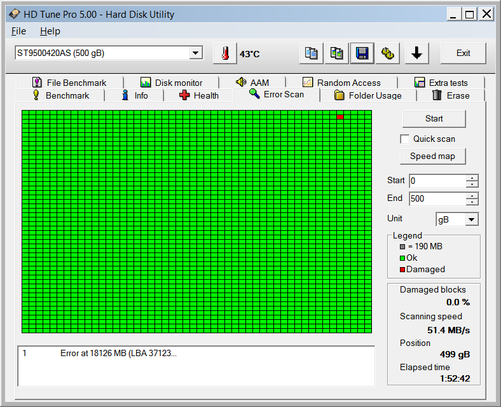Click the 1:52:42 elapsed time value
Screen dimensions: 501x407
coord(455,378)
